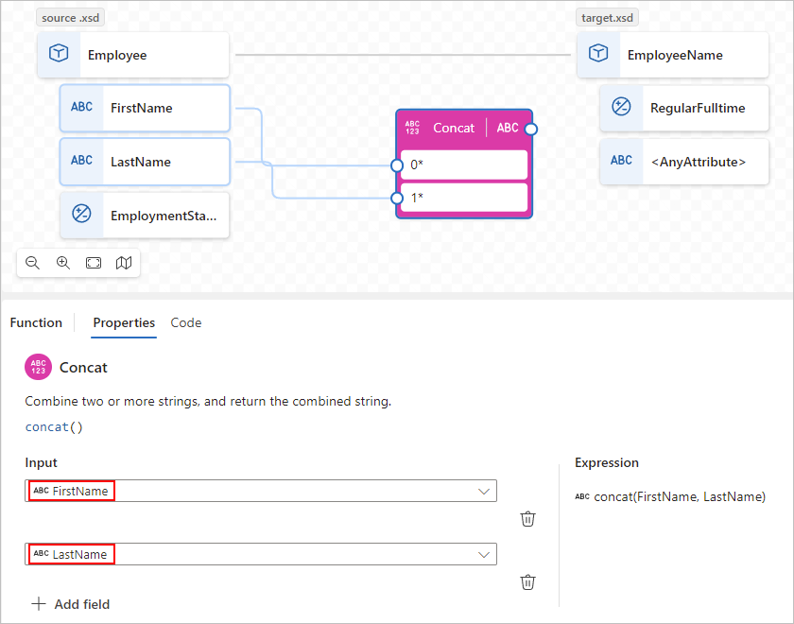Click the concat() function link
794x624 pixels.
pos(54,427)
